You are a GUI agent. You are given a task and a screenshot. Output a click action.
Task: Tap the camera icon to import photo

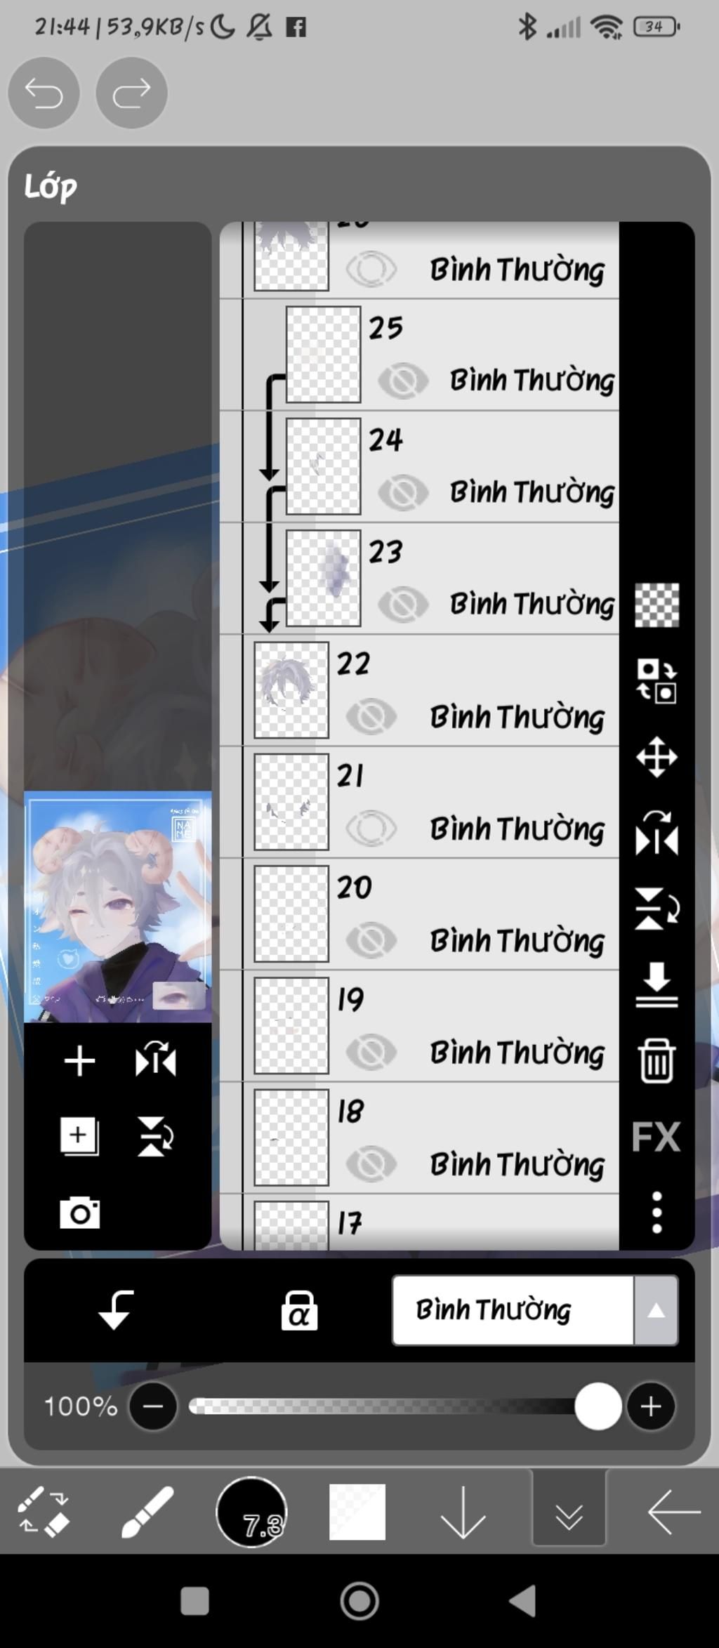coord(79,1213)
